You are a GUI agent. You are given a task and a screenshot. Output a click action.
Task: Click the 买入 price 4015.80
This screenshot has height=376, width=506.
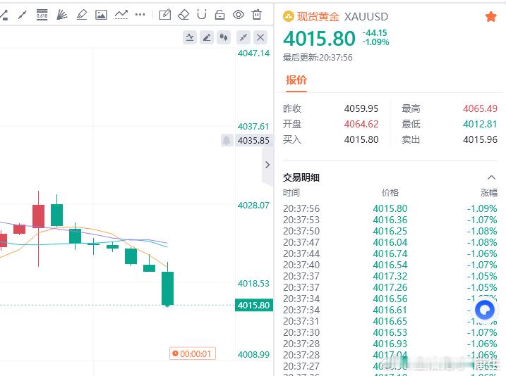point(361,139)
